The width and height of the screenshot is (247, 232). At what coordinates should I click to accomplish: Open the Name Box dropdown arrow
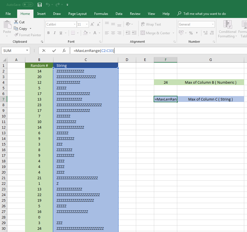(x=27, y=51)
